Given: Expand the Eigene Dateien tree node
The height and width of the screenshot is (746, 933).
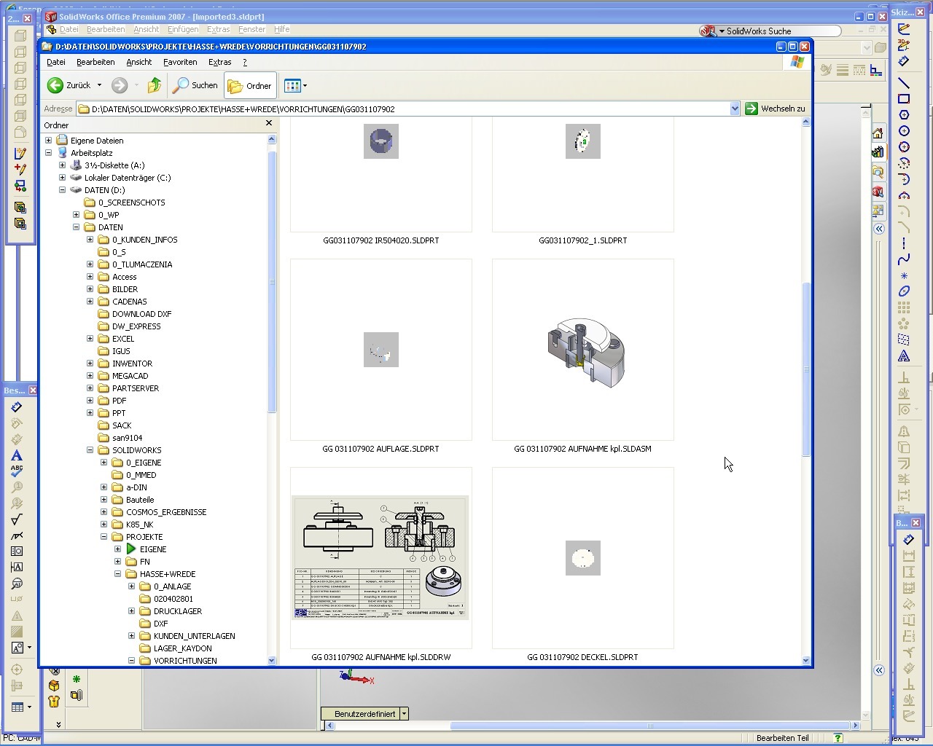Looking at the screenshot, I should (49, 141).
